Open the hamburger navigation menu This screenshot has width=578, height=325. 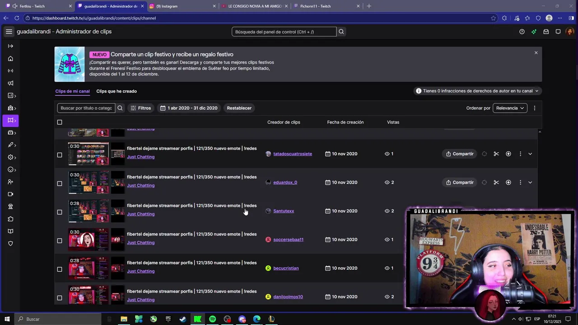point(9,32)
